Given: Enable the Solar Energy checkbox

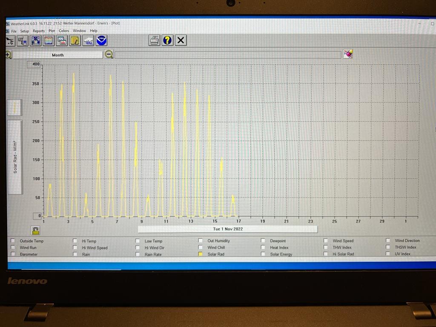Looking at the screenshot, I should click(263, 254).
